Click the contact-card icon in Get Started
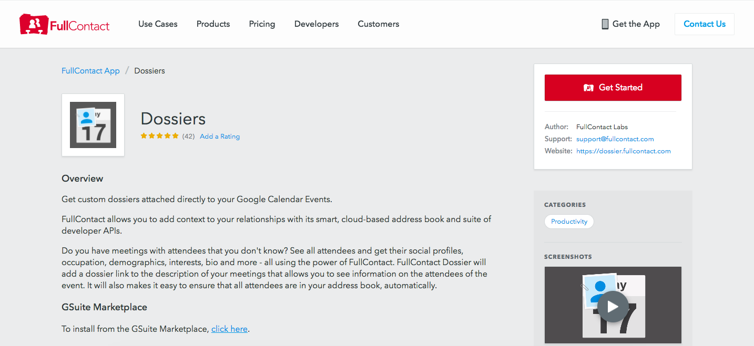Screen dimensions: 754x346 [x=589, y=88]
